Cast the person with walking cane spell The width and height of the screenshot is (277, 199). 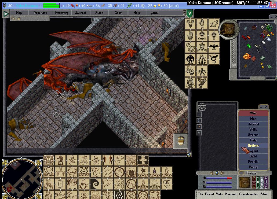[x=60, y=160]
